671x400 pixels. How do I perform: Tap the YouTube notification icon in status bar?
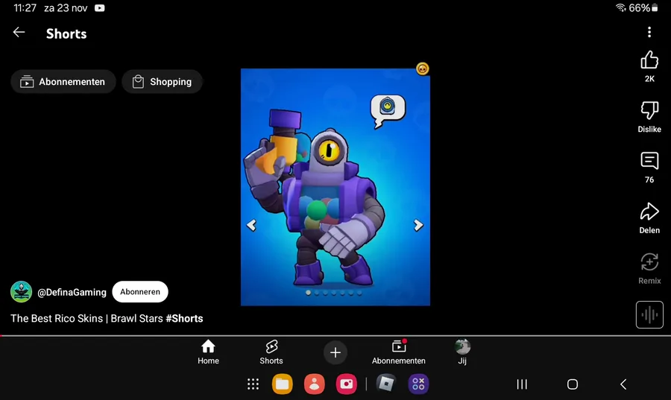click(x=100, y=8)
